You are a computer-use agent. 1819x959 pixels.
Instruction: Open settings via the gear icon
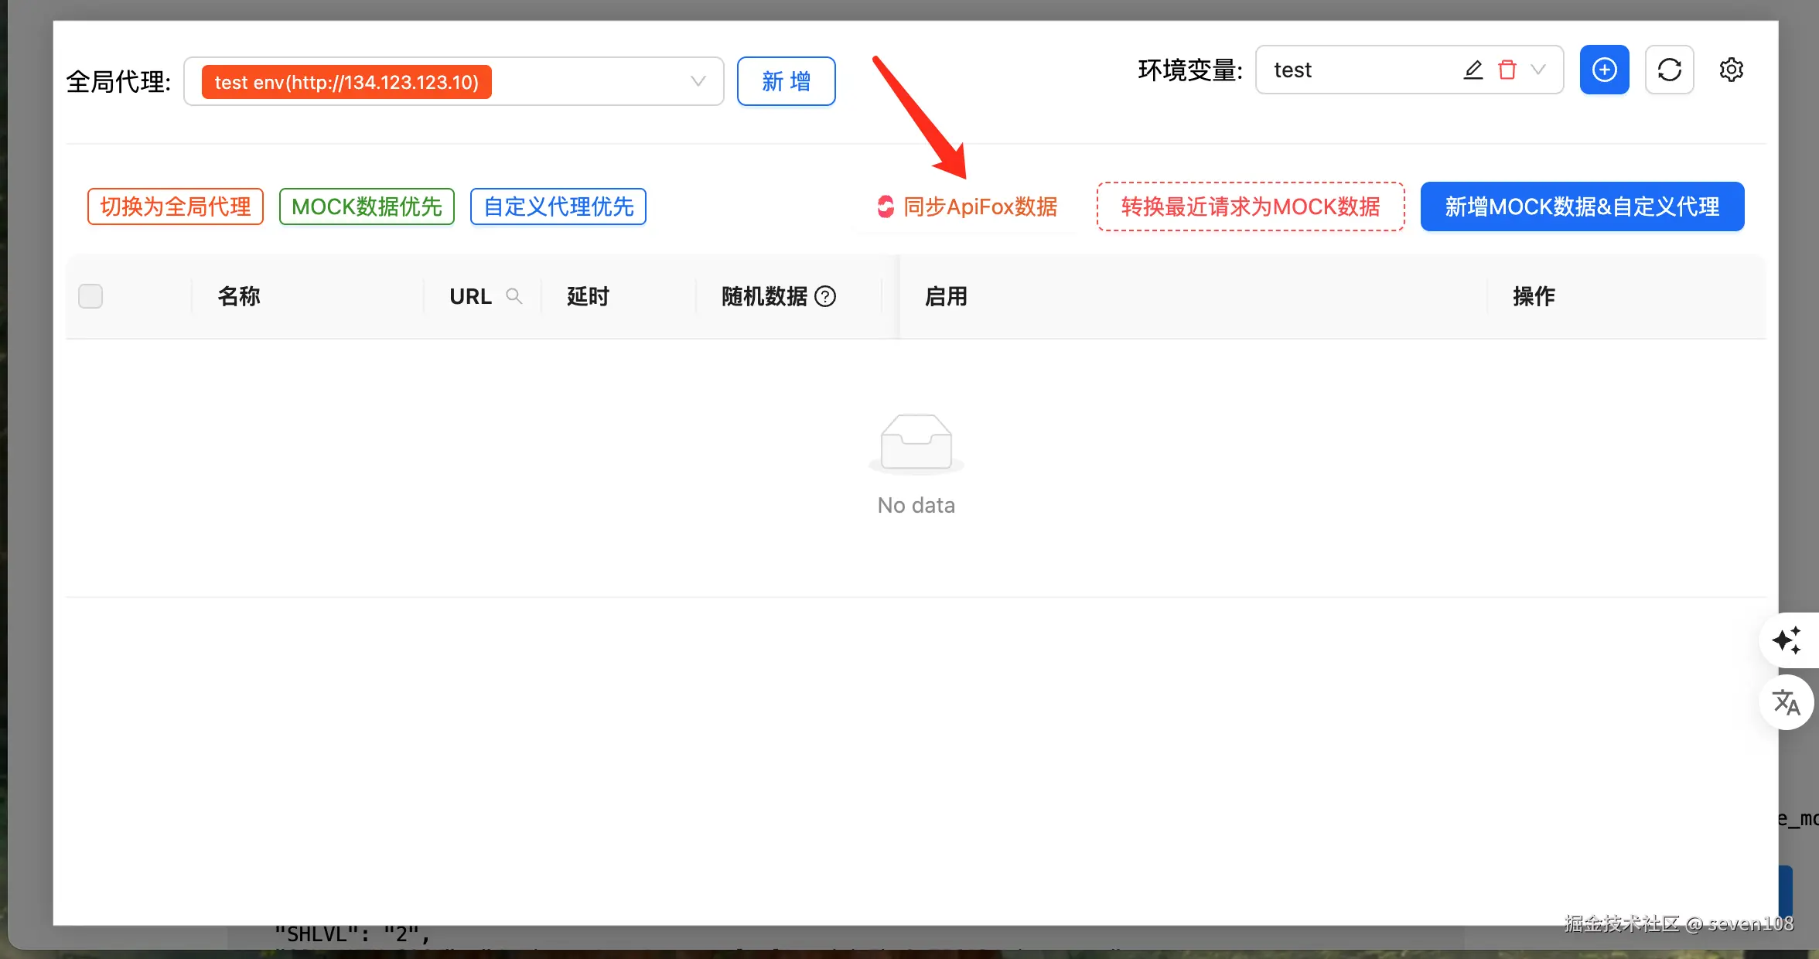[1731, 70]
